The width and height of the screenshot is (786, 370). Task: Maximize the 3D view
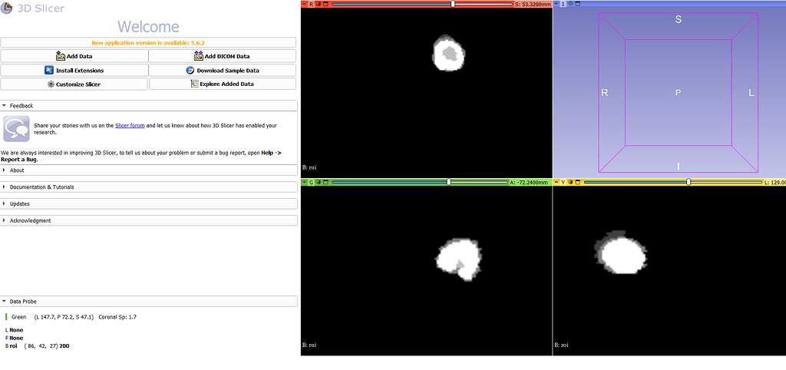pos(577,4)
